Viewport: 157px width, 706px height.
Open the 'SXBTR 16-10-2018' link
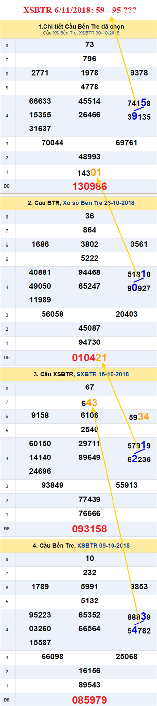click(x=103, y=374)
